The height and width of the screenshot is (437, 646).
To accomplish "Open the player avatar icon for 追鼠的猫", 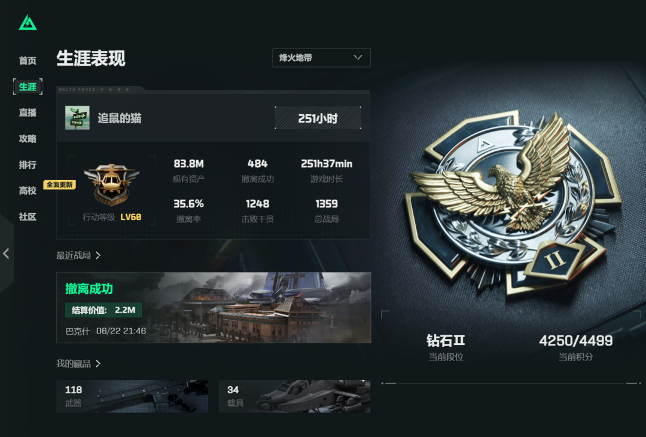I will [x=77, y=118].
